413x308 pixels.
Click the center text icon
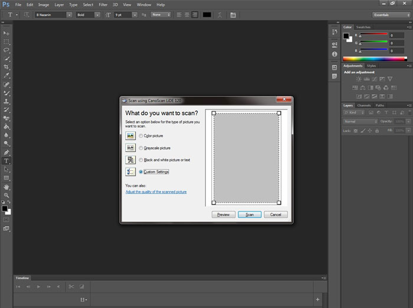[187, 15]
